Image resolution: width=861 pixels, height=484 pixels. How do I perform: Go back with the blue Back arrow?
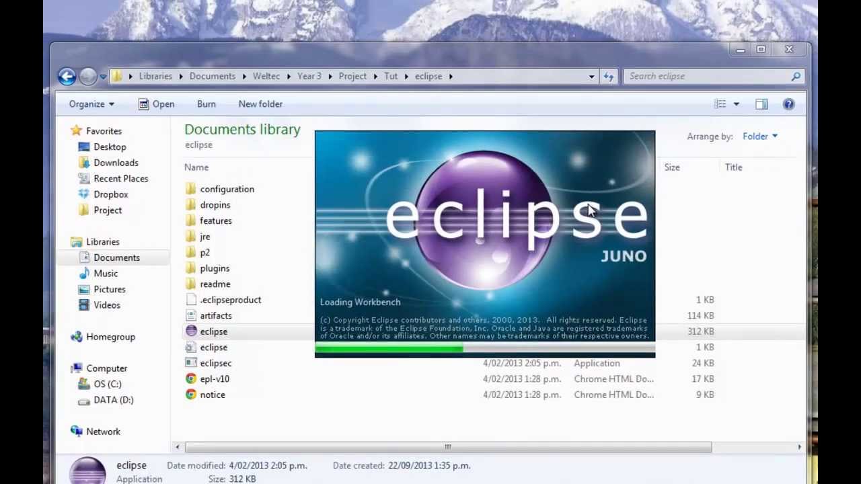tap(67, 76)
